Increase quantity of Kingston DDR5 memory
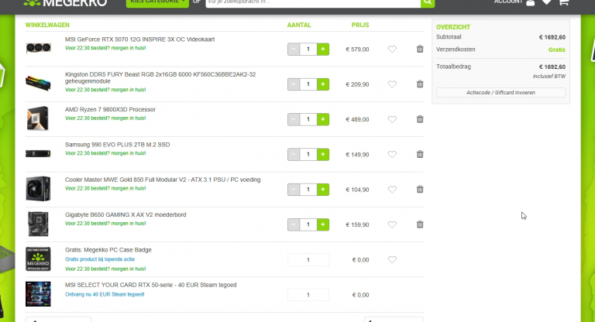The image size is (595, 322). click(x=323, y=84)
